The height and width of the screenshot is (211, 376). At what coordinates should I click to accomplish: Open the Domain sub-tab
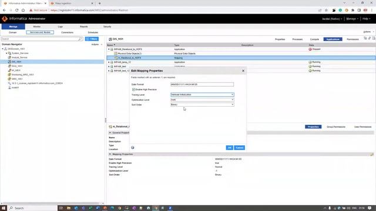pyautogui.click(x=13, y=32)
